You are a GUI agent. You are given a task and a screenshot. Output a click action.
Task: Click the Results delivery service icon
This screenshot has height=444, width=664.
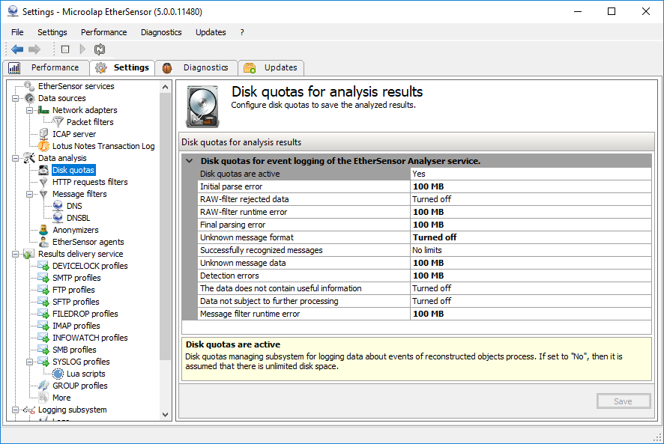(x=29, y=254)
